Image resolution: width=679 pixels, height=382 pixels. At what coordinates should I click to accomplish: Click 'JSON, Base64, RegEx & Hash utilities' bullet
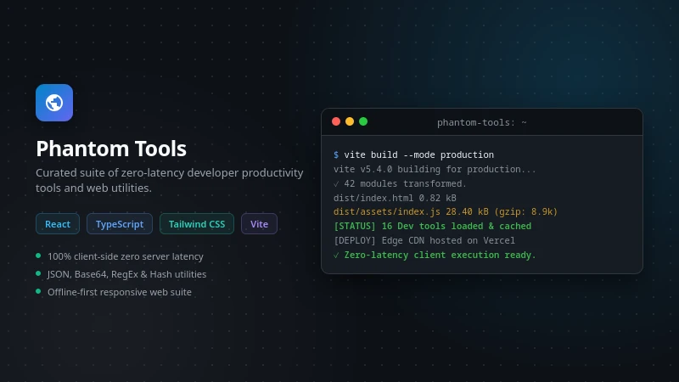[x=121, y=274]
